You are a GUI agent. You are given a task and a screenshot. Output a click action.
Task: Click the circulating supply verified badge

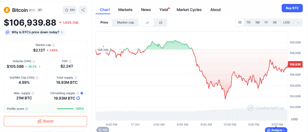tap(82, 93)
